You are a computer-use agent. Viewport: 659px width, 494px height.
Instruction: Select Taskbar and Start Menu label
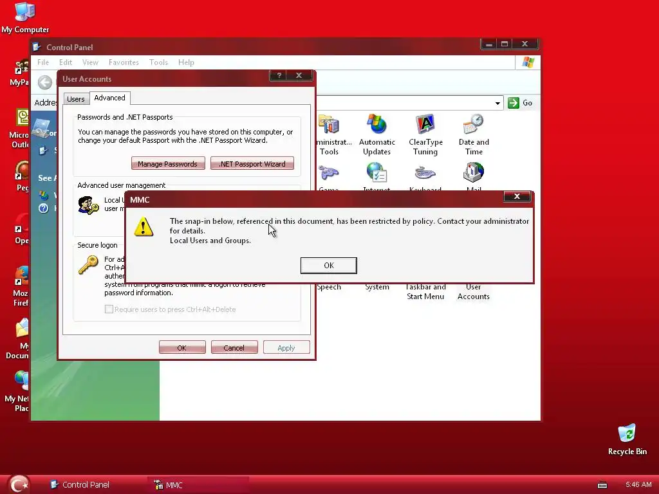pyautogui.click(x=425, y=291)
